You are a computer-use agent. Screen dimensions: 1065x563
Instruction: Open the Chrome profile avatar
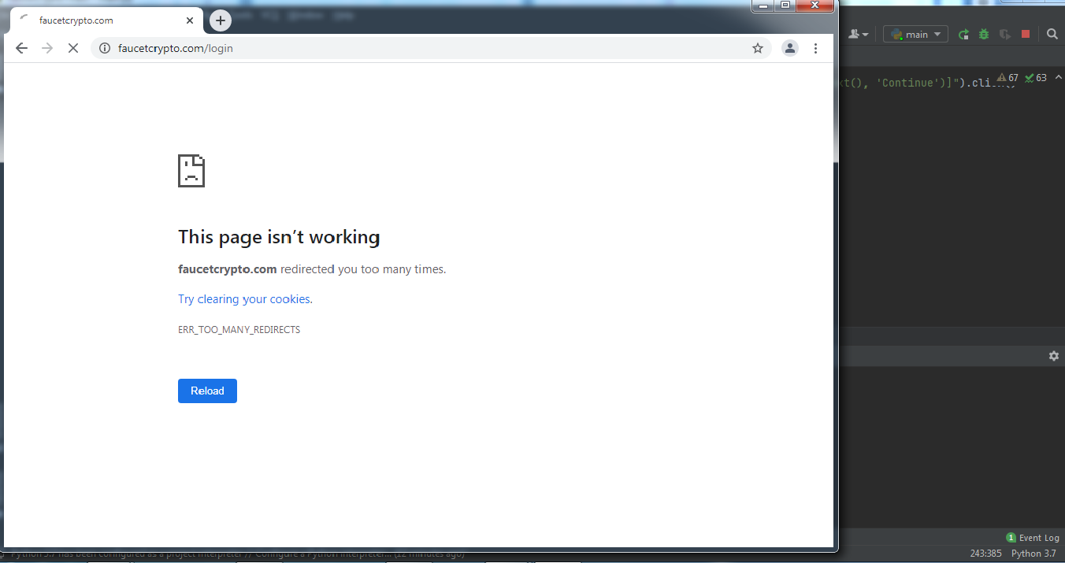789,48
